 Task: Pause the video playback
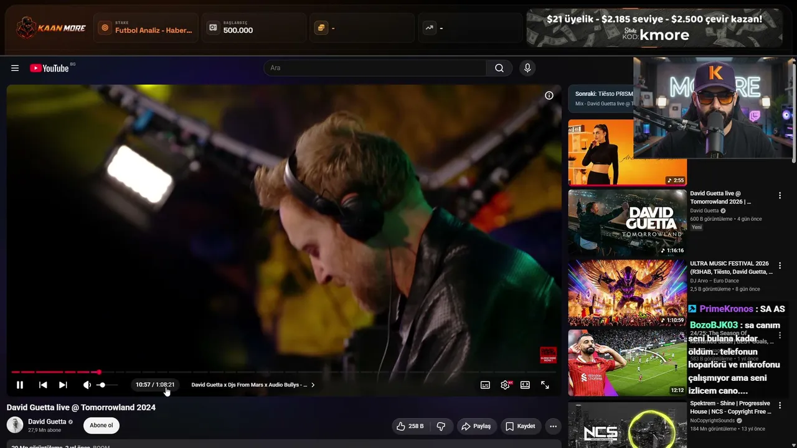20,385
